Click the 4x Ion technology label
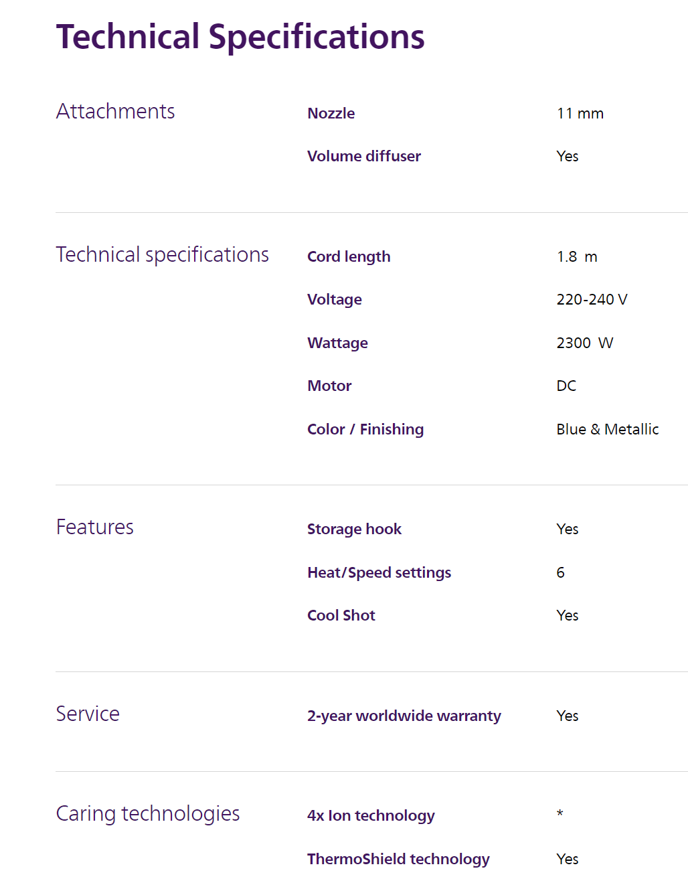The width and height of the screenshot is (688, 891). [371, 815]
